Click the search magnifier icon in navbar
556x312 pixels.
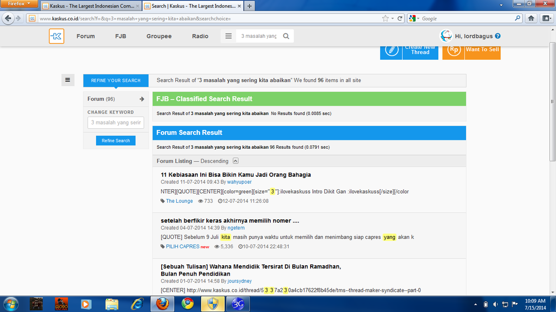click(286, 36)
